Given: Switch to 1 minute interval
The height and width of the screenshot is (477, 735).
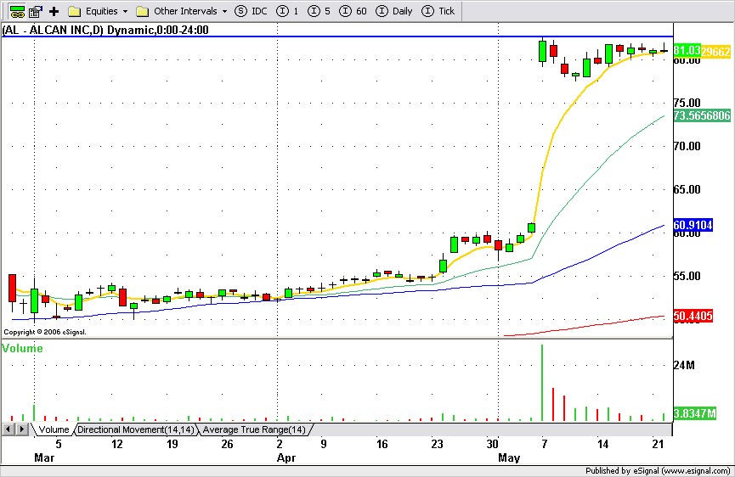Looking at the screenshot, I should point(287,11).
